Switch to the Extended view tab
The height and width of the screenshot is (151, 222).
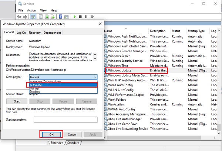(x=57, y=143)
